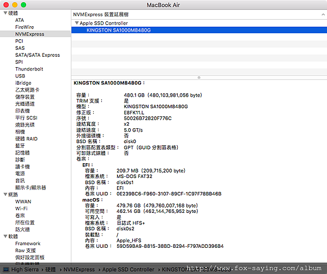Select 印表機 in the sidebar
Image resolution: width=327 pixels, height=274 pixels.
pyautogui.click(x=22, y=111)
